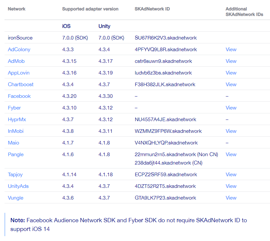270x241 pixels.
Task: View additional SKAdNetwork IDs for Chartboost
Action: point(231,85)
